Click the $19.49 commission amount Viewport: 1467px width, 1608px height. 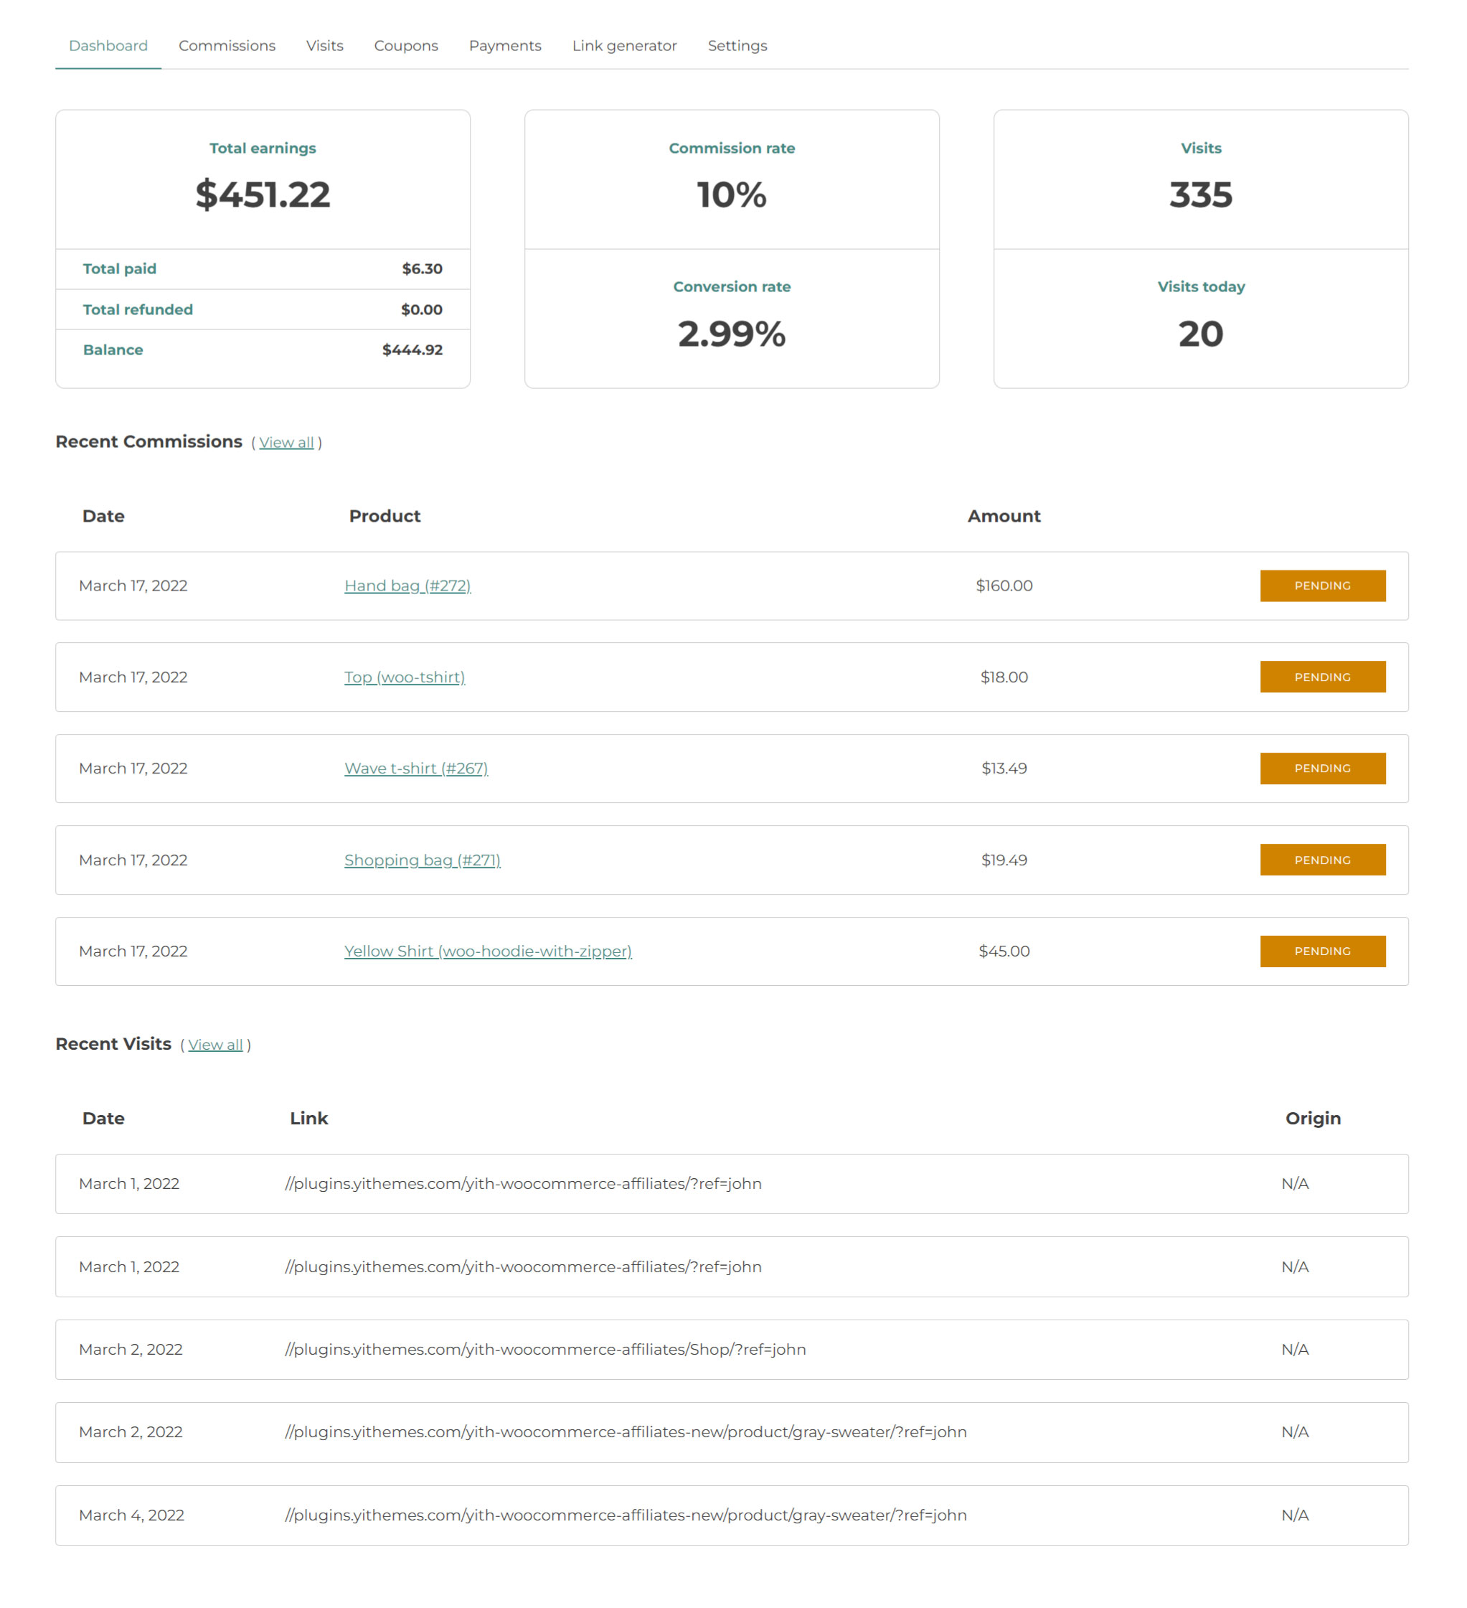(x=1004, y=860)
